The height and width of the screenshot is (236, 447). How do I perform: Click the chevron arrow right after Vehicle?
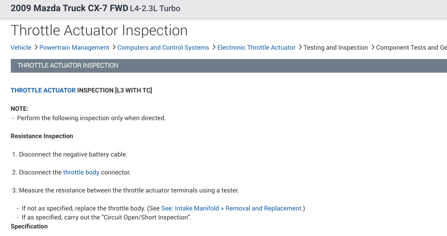pos(35,47)
